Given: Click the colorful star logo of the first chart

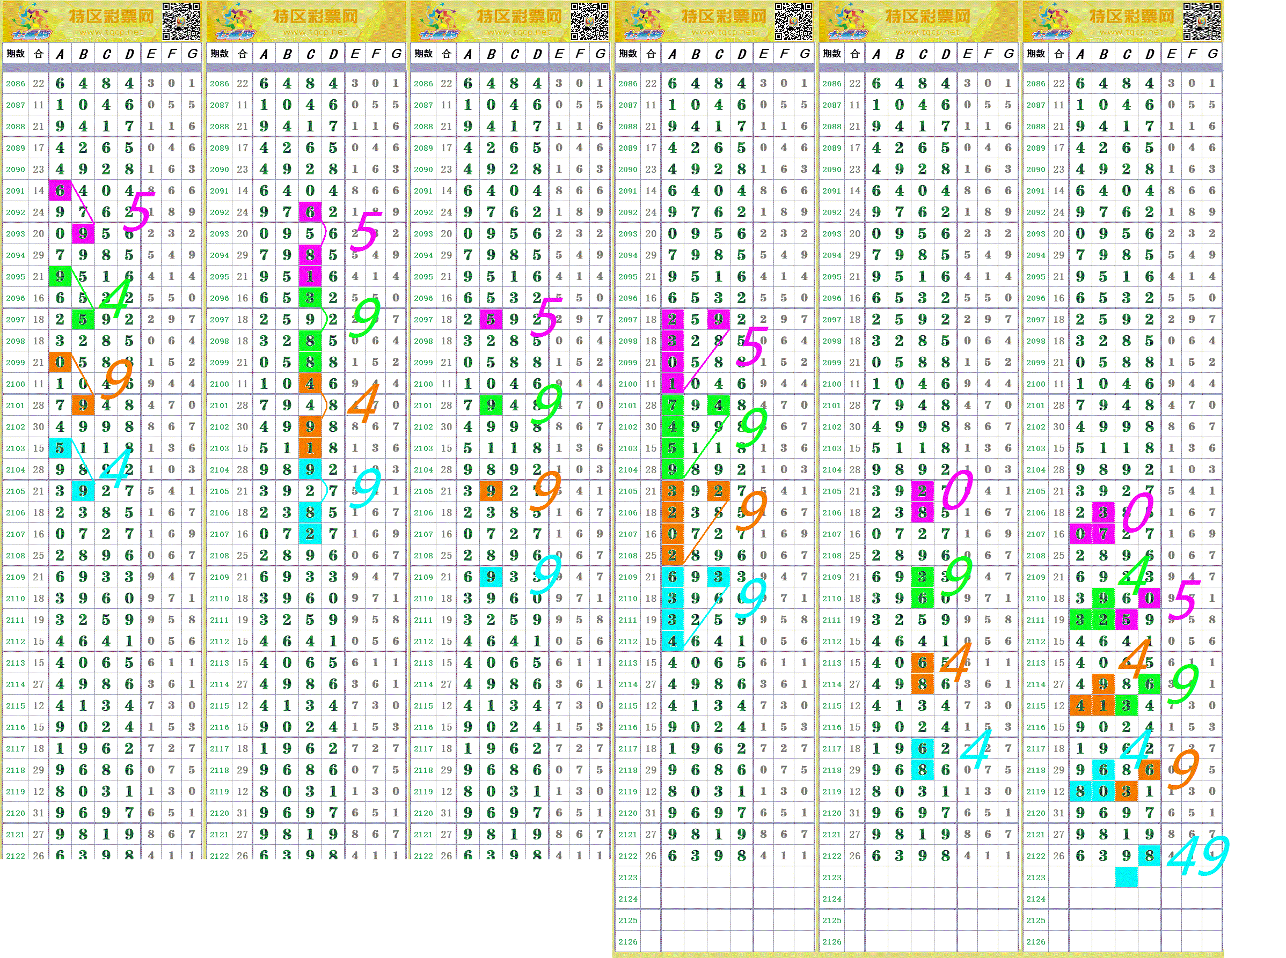Looking at the screenshot, I should click(x=32, y=21).
